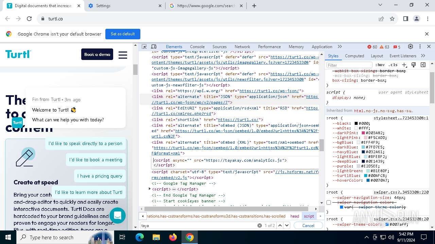Open the Event Listeners tab
This screenshot has width=435, height=244.
pyautogui.click(x=403, y=56)
